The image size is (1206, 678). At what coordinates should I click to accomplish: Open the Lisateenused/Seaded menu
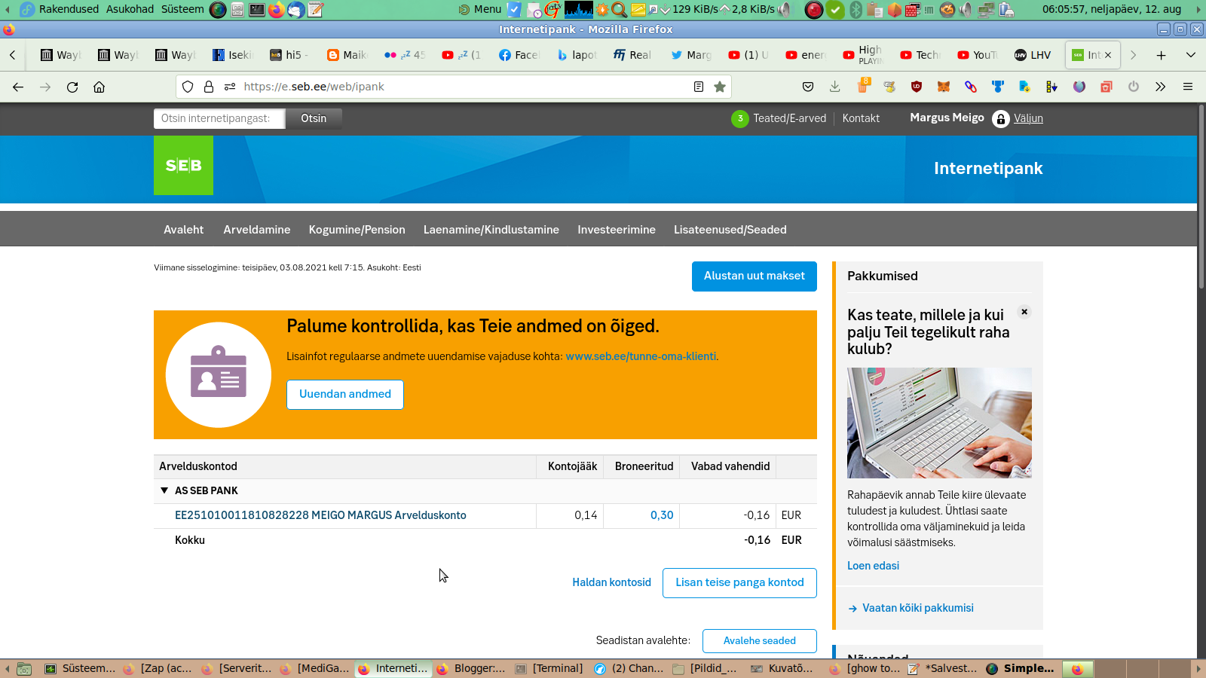click(730, 230)
